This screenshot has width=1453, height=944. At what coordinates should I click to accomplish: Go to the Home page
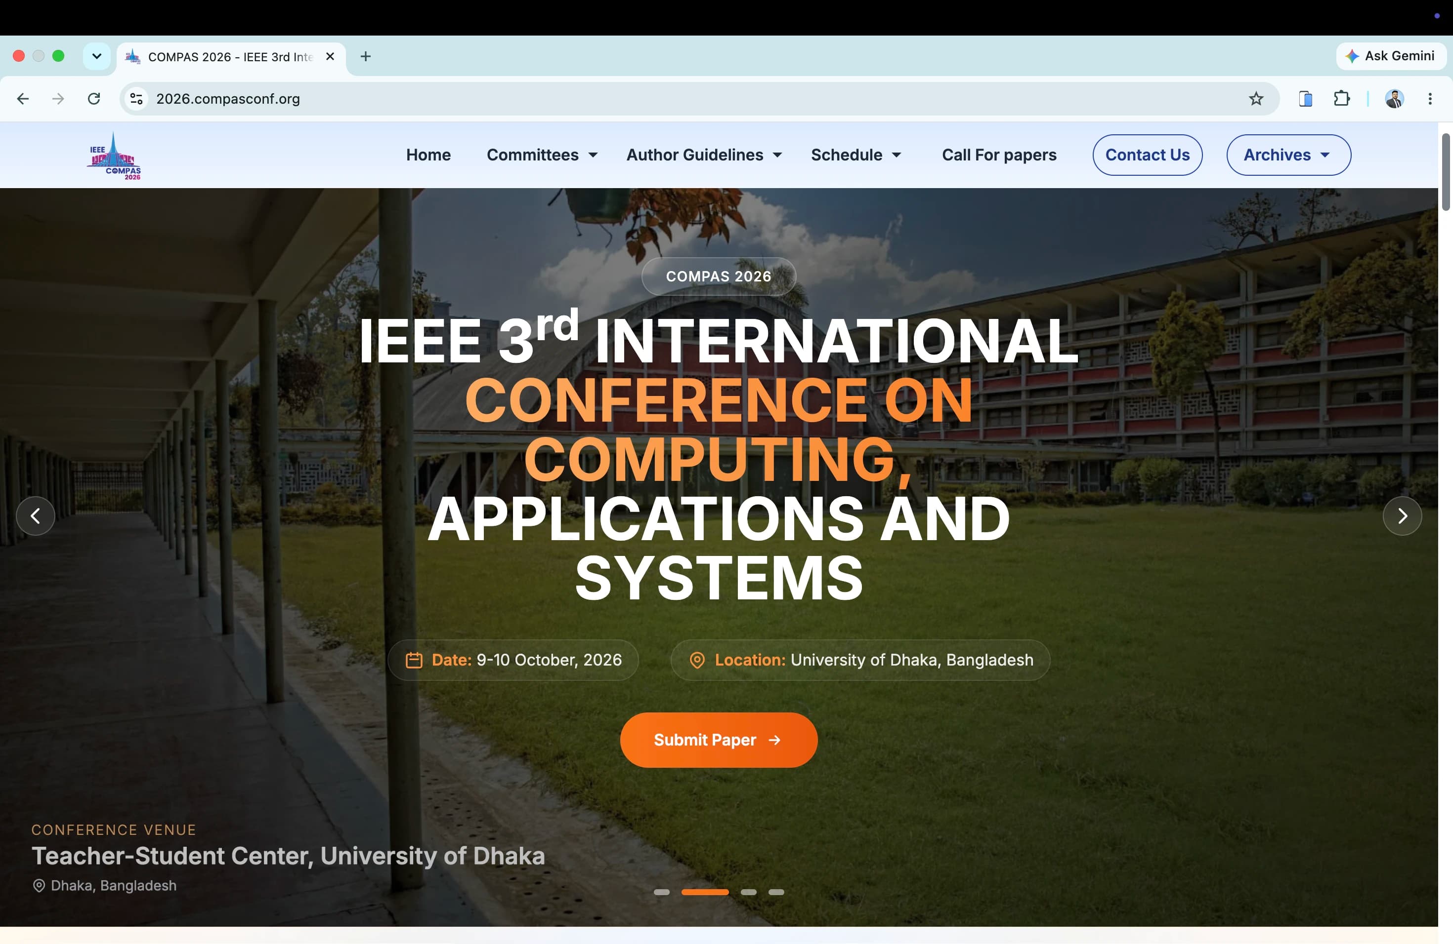[x=428, y=155]
